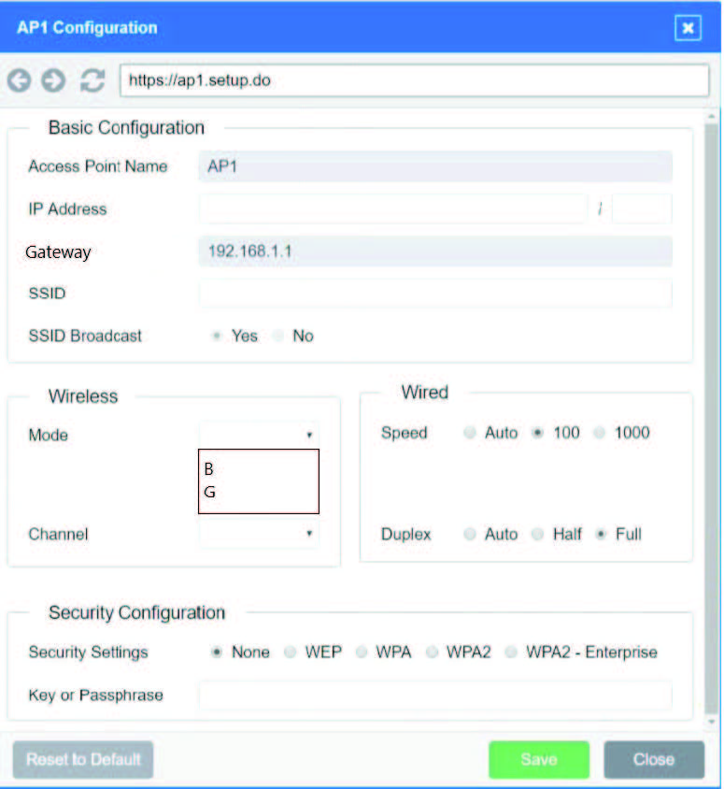Select 100 for wired Speed
Image resolution: width=724 pixels, height=789 pixels.
[537, 433]
